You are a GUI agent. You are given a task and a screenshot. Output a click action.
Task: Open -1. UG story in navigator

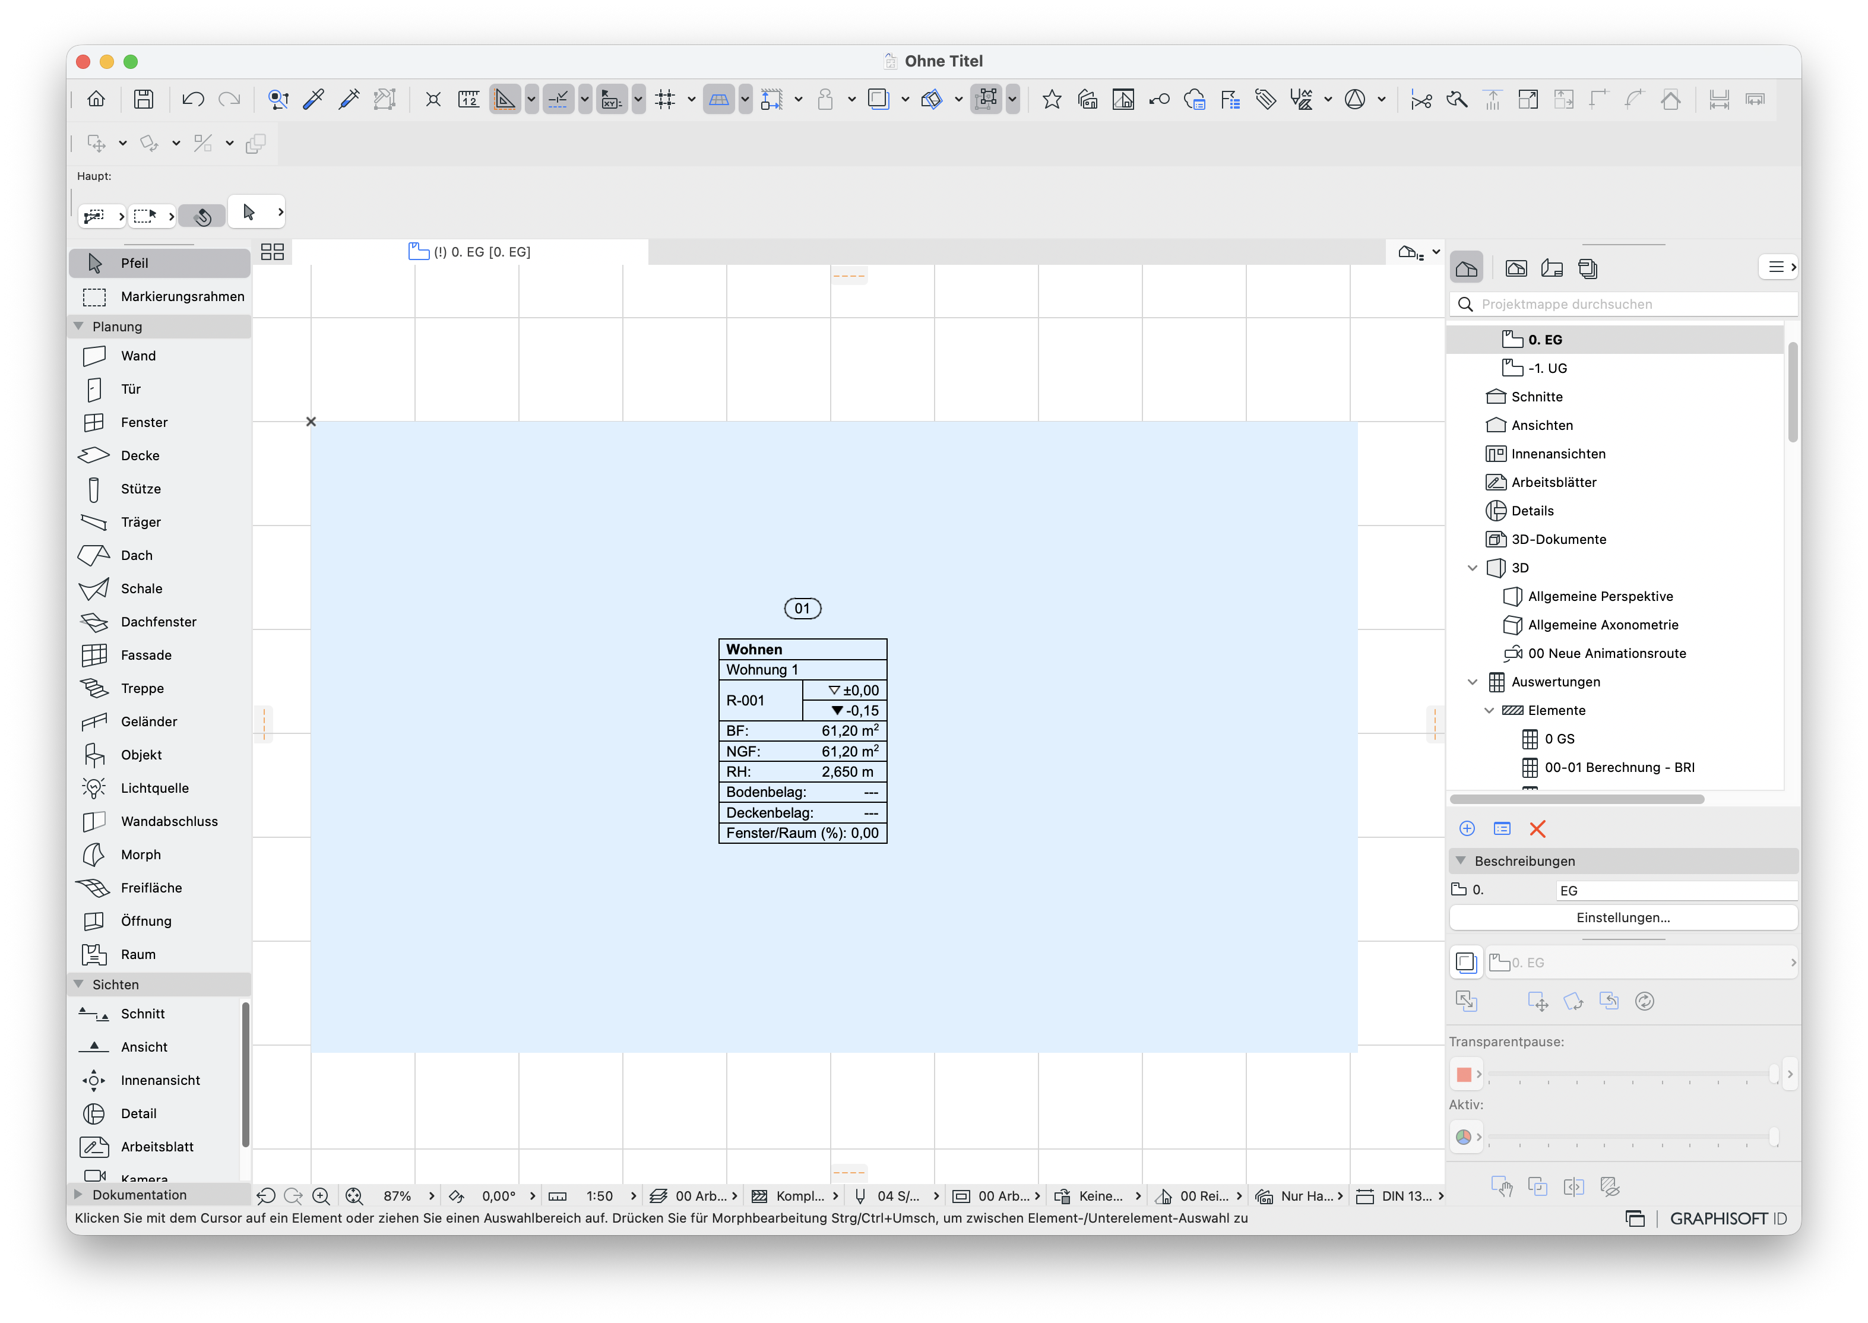(x=1547, y=368)
